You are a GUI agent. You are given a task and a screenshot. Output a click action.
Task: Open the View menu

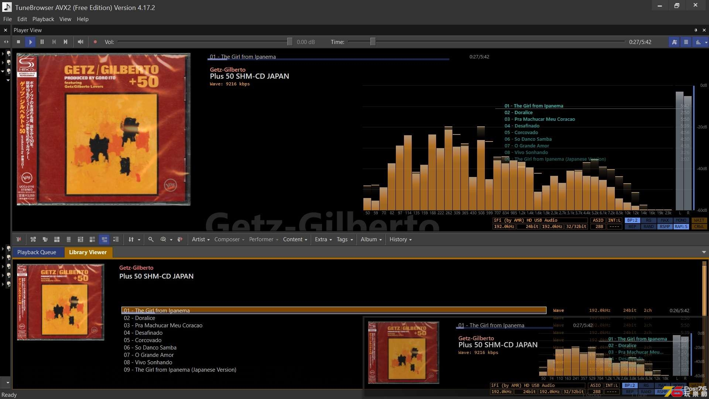click(65, 19)
